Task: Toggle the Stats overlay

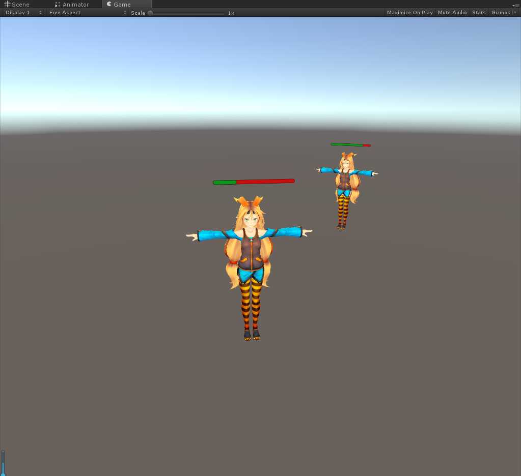Action: 479,13
